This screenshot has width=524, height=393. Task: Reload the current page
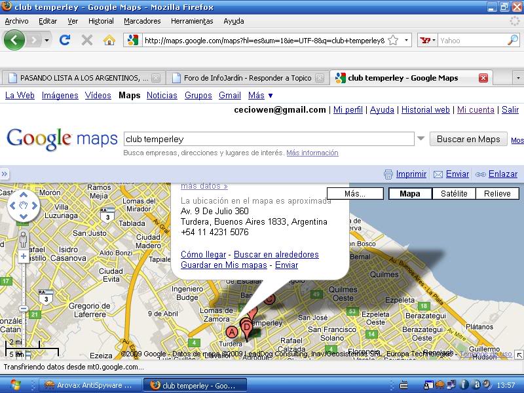pos(64,41)
